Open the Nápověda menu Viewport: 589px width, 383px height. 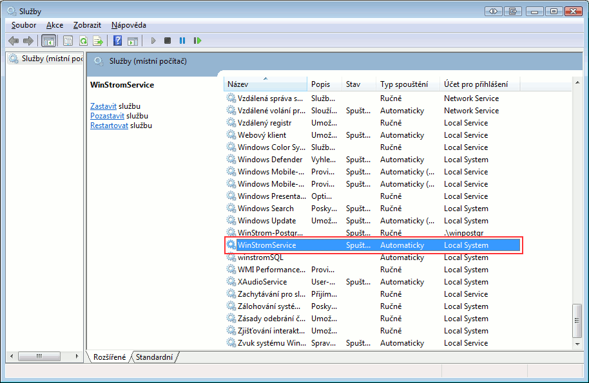[x=129, y=25]
